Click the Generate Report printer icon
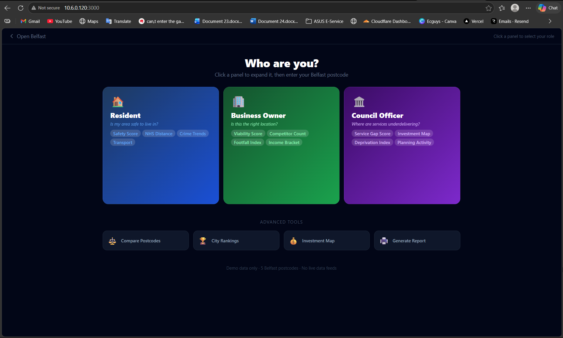This screenshot has height=338, width=563. (x=384, y=241)
